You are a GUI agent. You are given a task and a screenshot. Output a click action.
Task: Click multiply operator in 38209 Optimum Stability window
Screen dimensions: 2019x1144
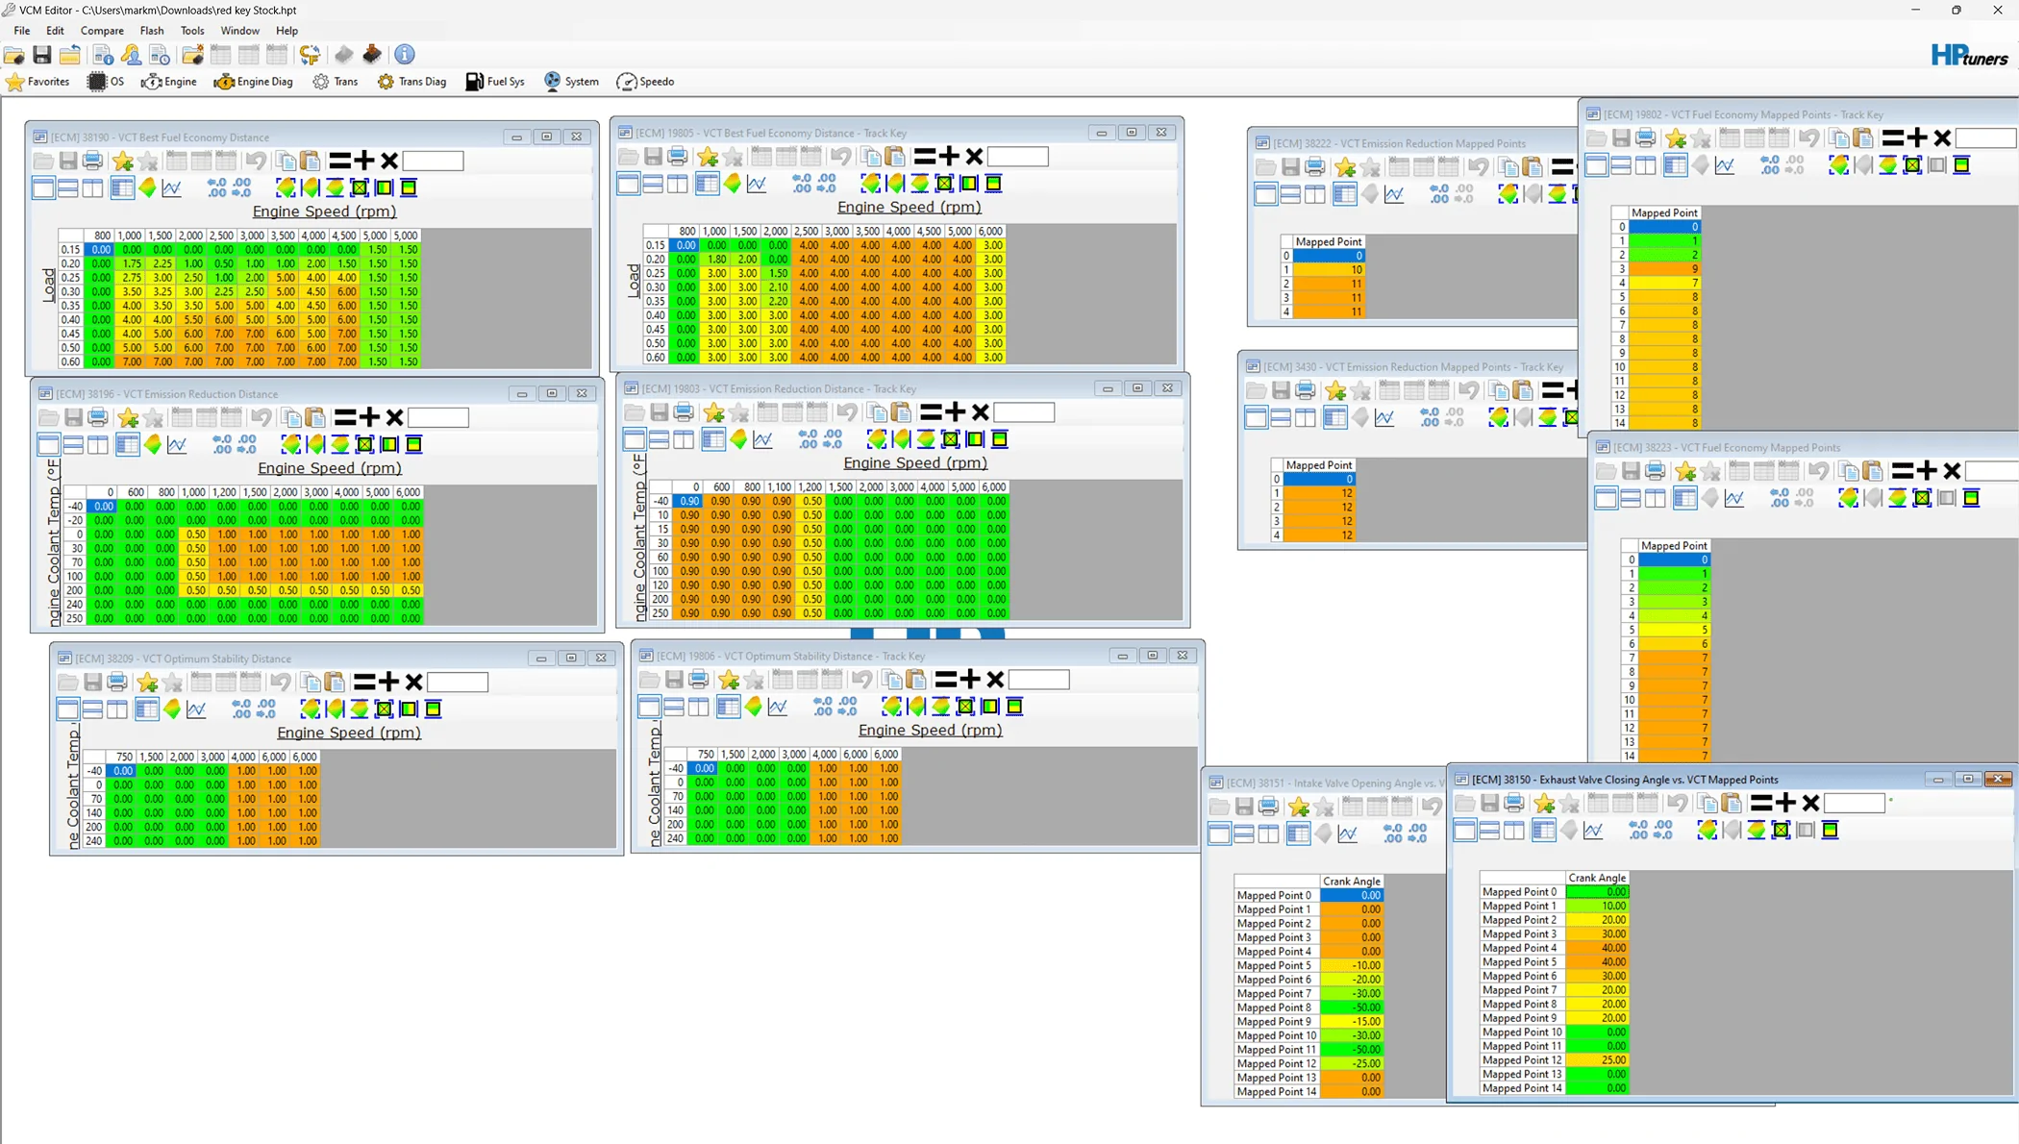[x=413, y=682]
